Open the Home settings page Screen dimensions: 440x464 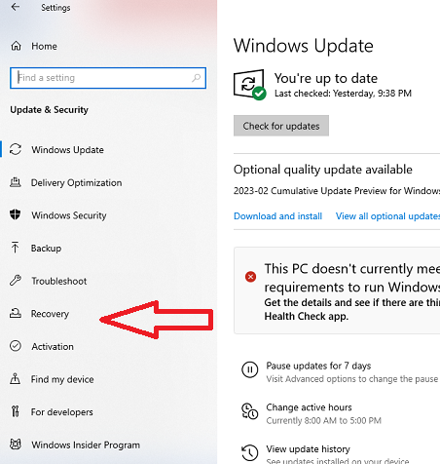(44, 46)
